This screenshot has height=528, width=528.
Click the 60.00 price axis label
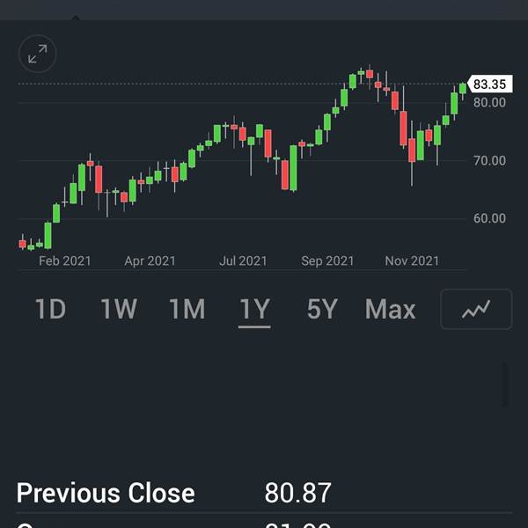click(489, 218)
